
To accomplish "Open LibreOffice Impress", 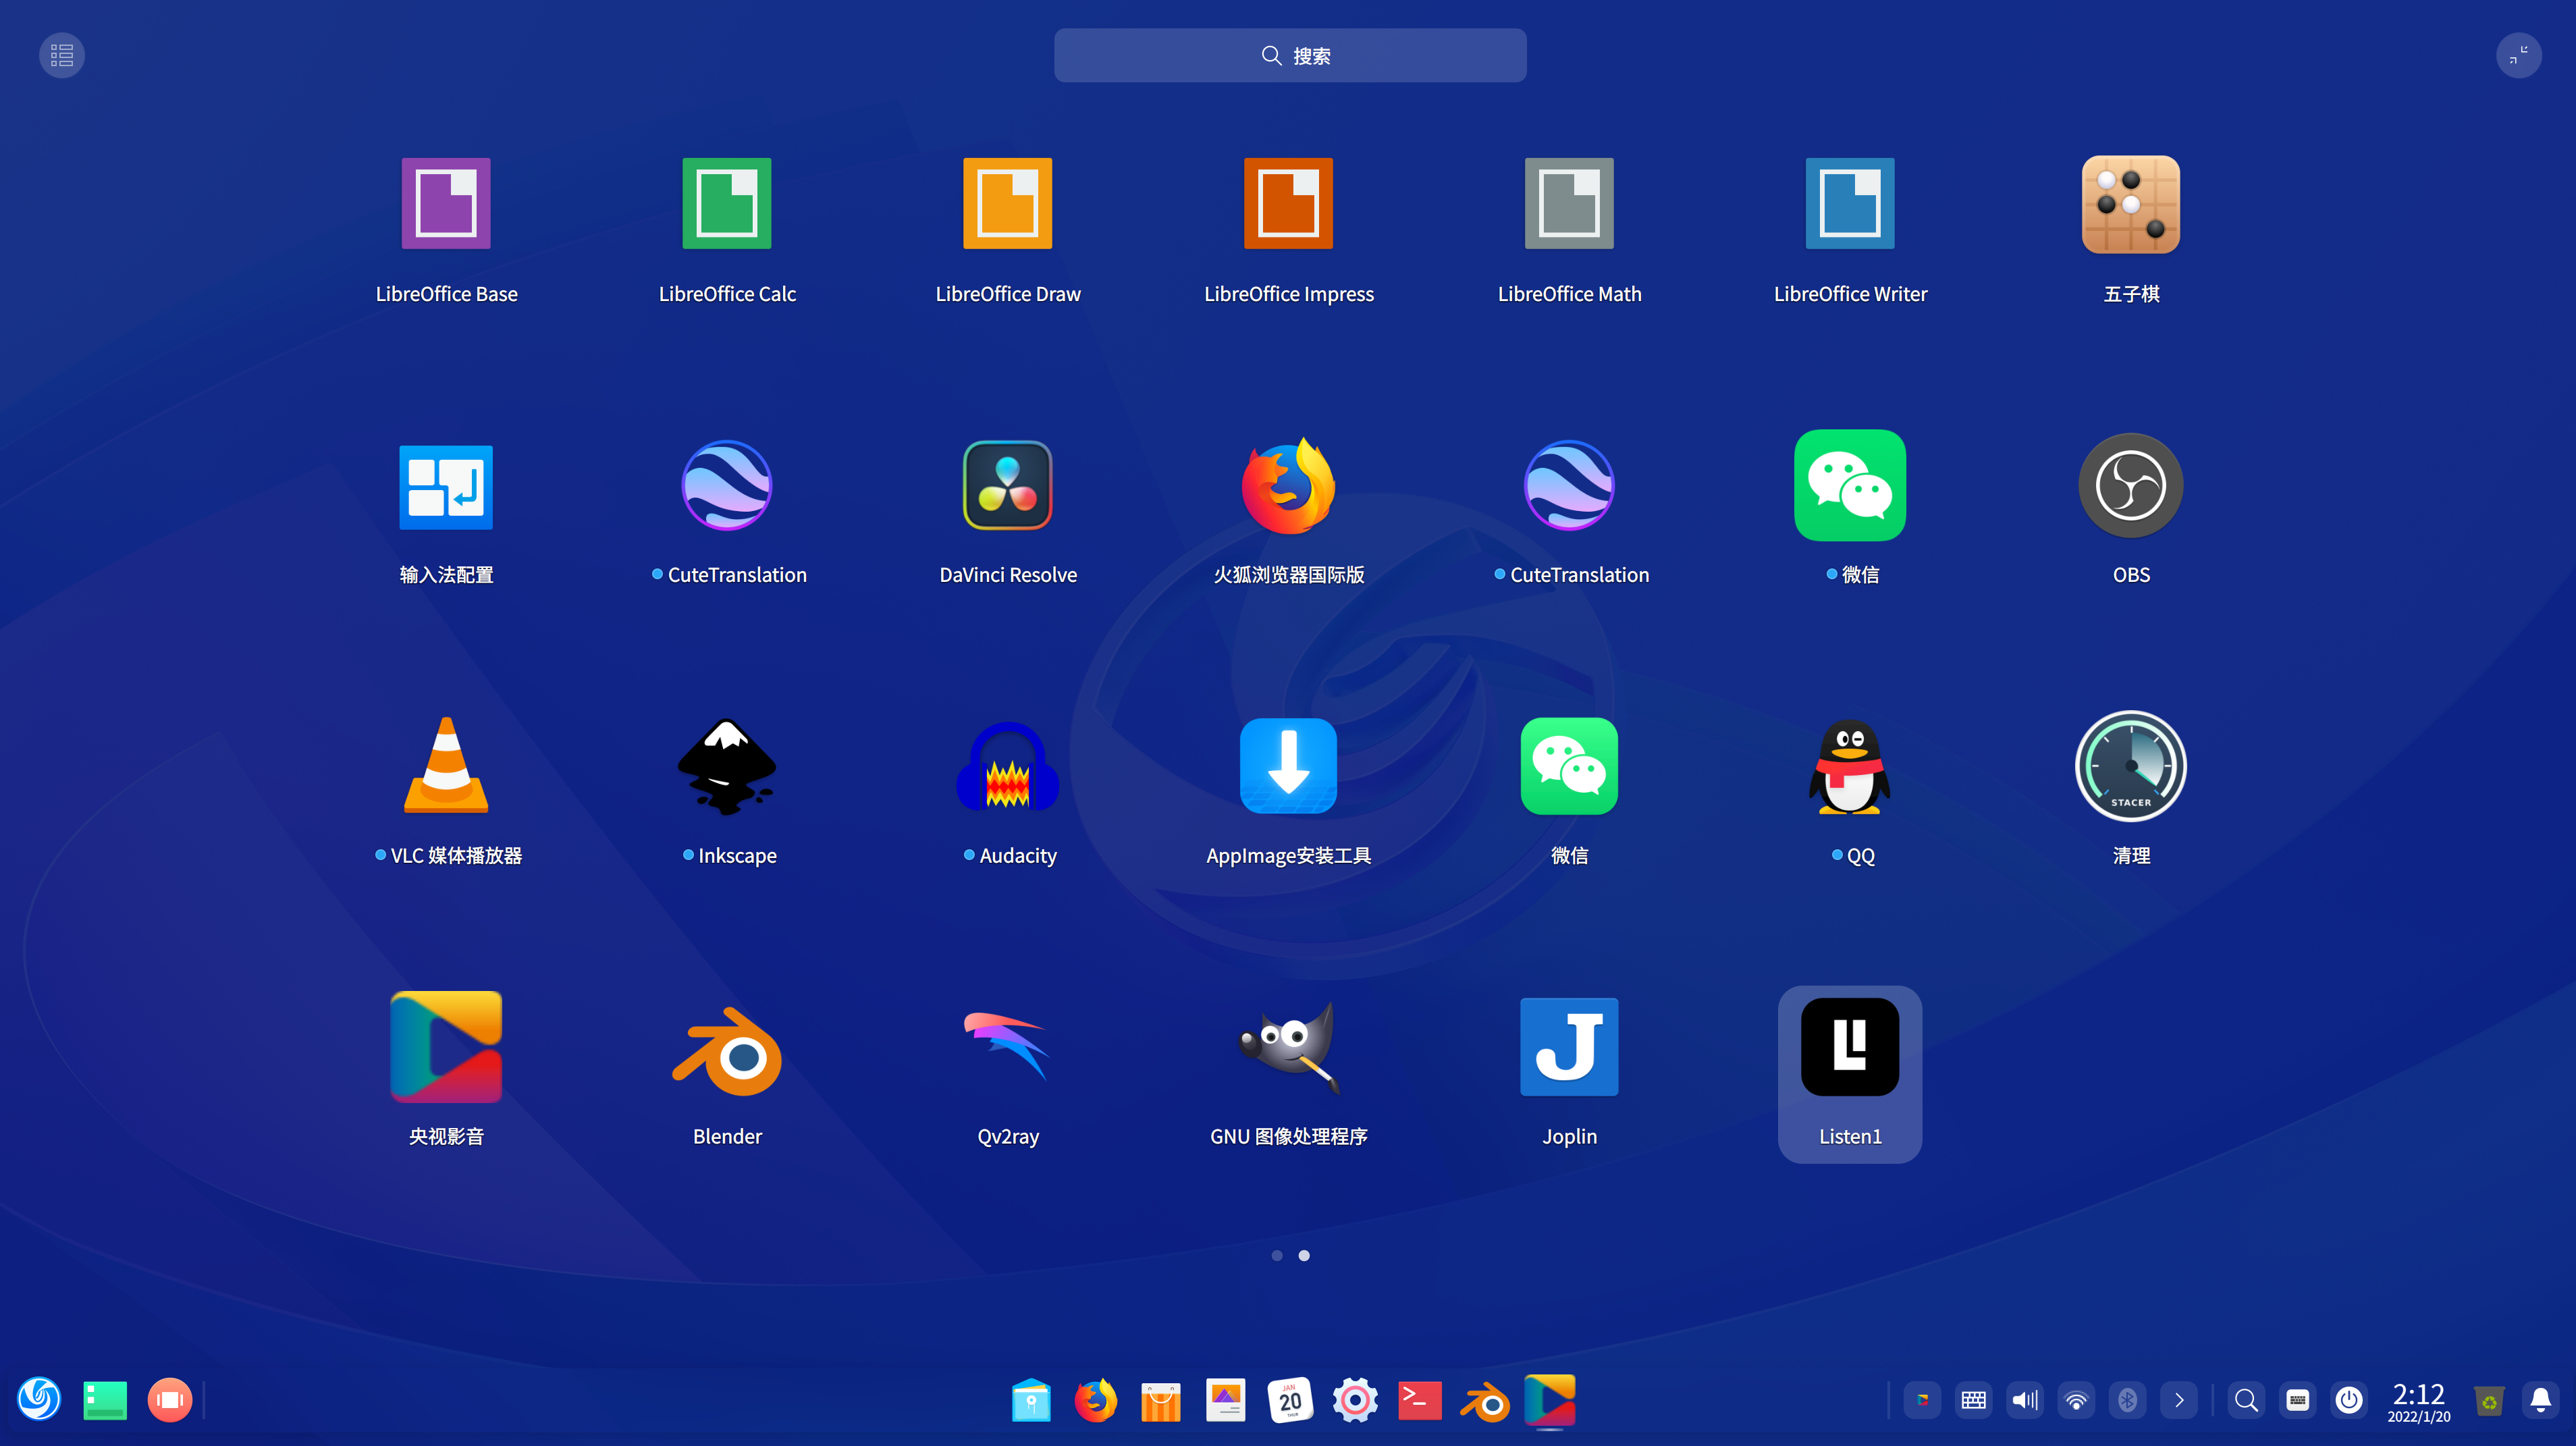I will point(1288,204).
